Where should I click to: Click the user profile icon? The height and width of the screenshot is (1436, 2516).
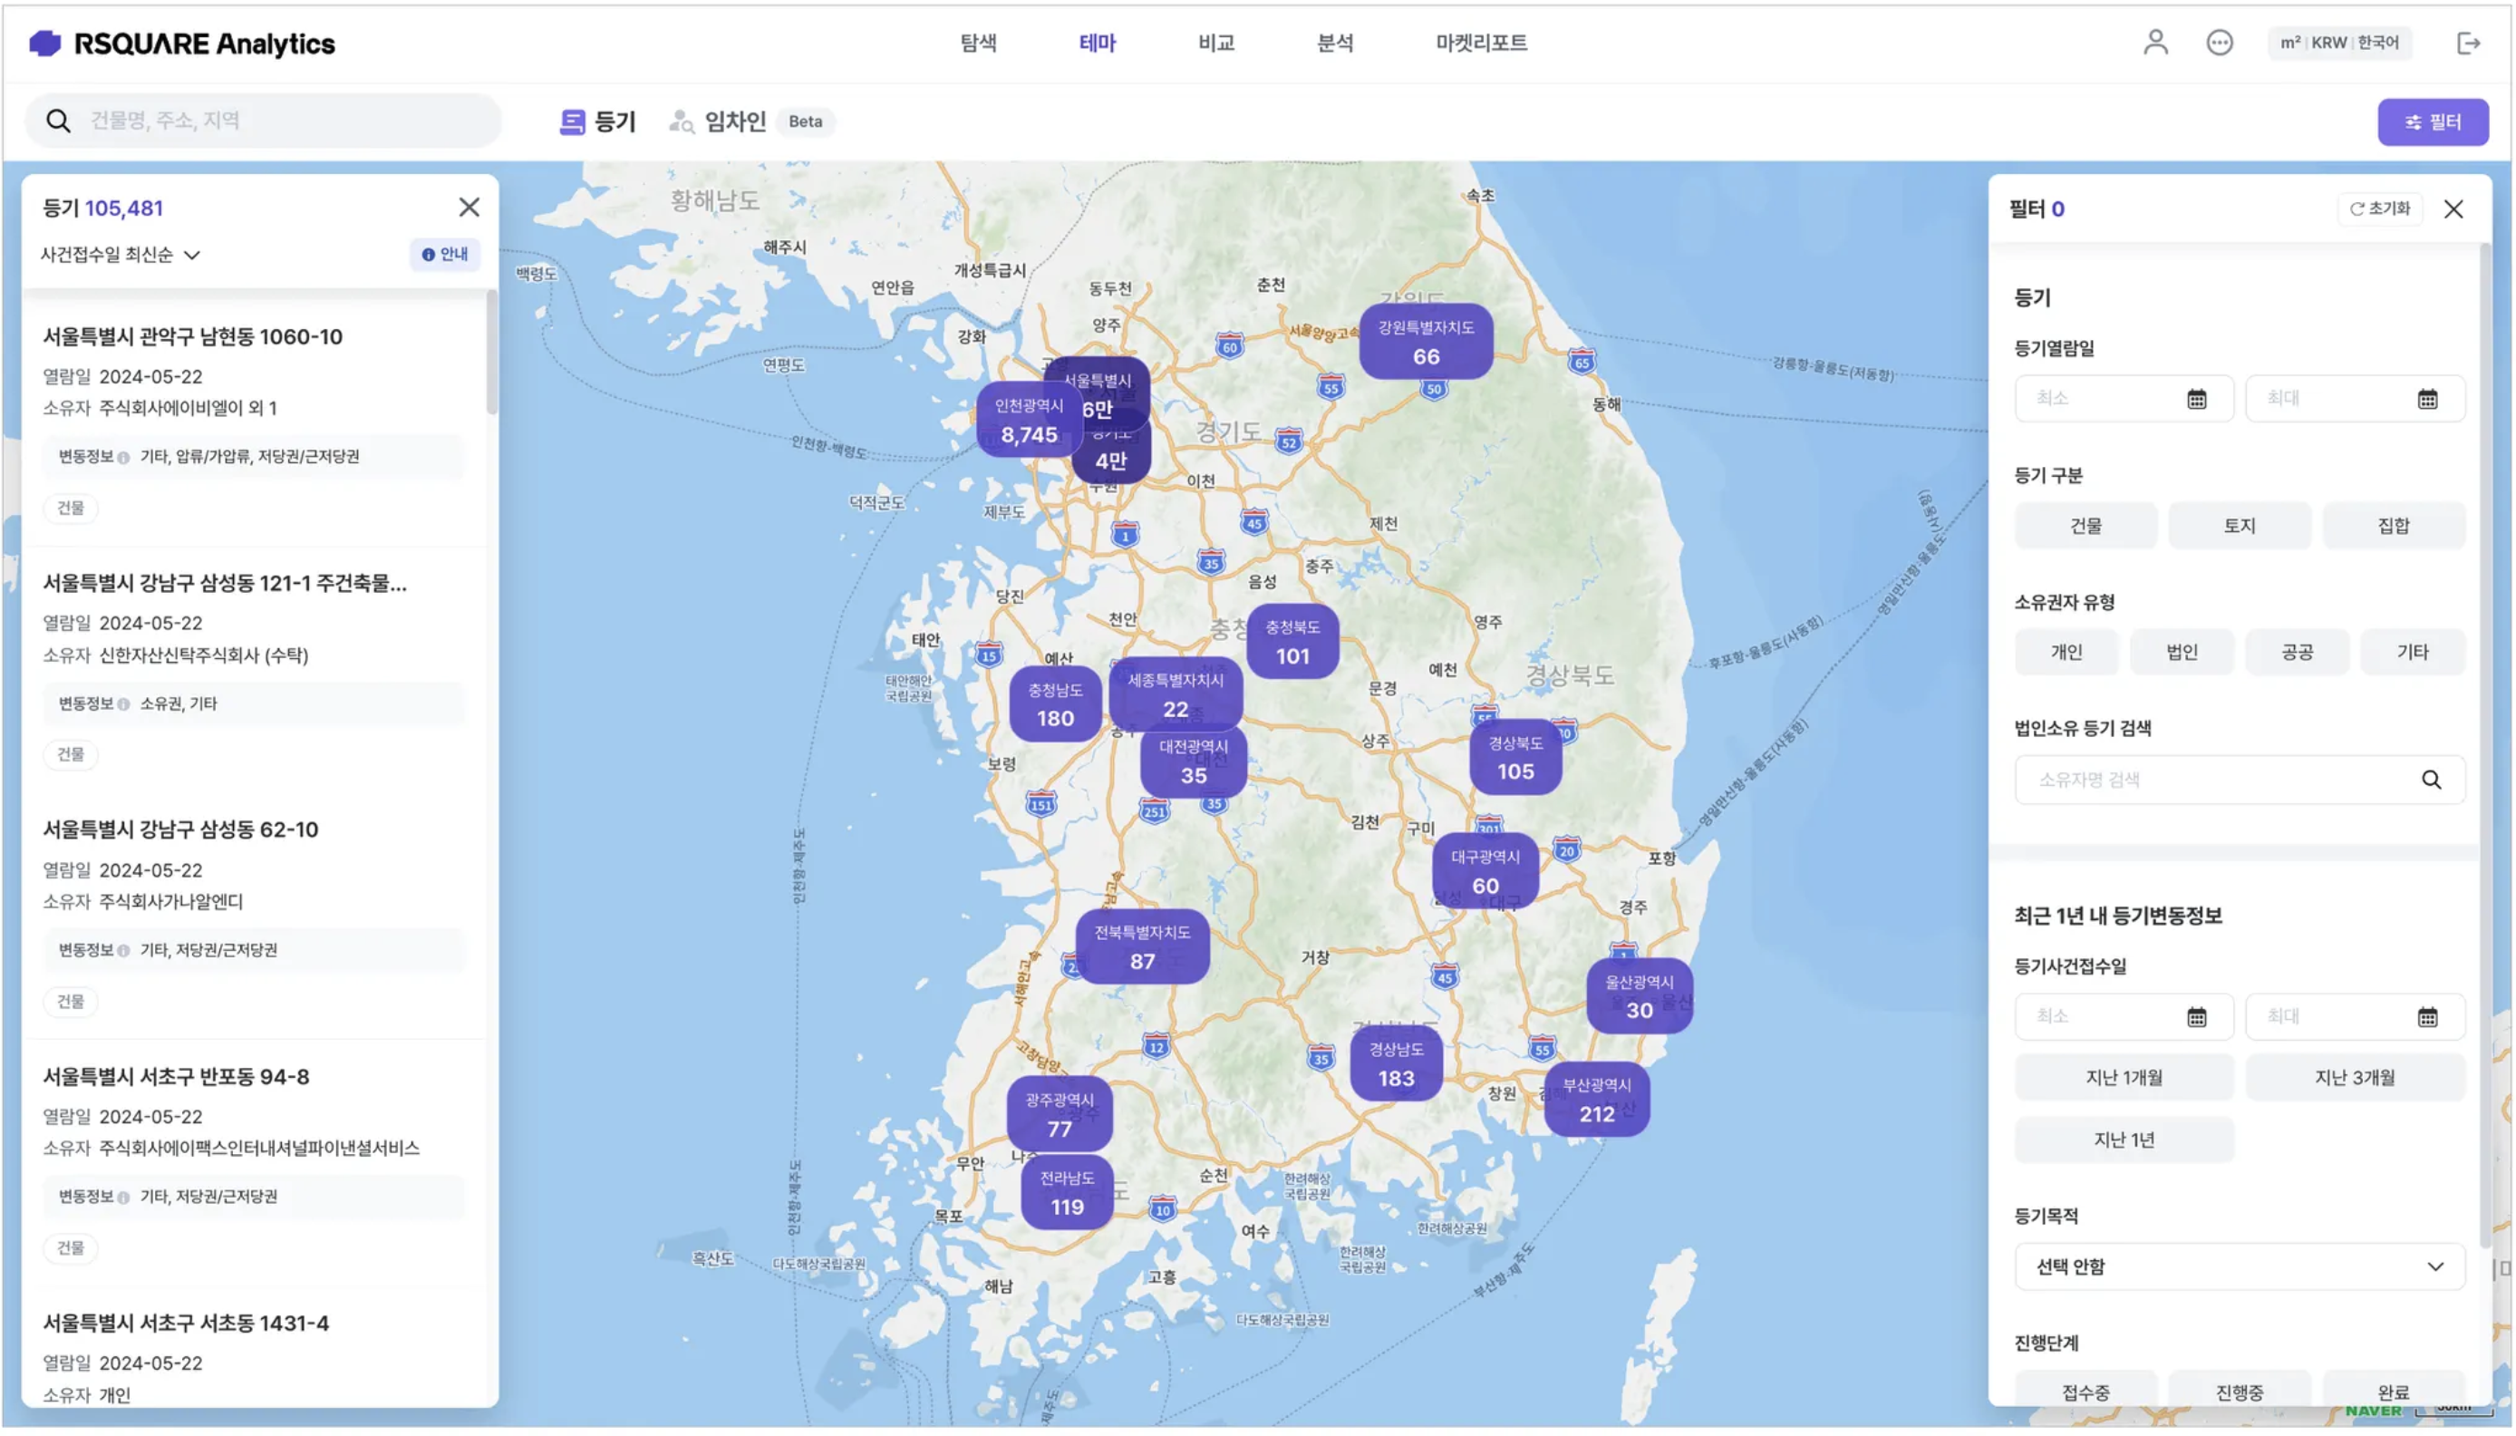coord(2154,43)
